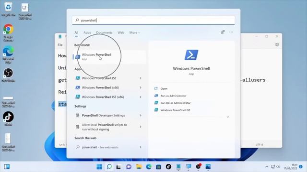The height and width of the screenshot is (172, 307).
Task: Click UTF-8 encoding in Notepad status bar
Action: 259,145
